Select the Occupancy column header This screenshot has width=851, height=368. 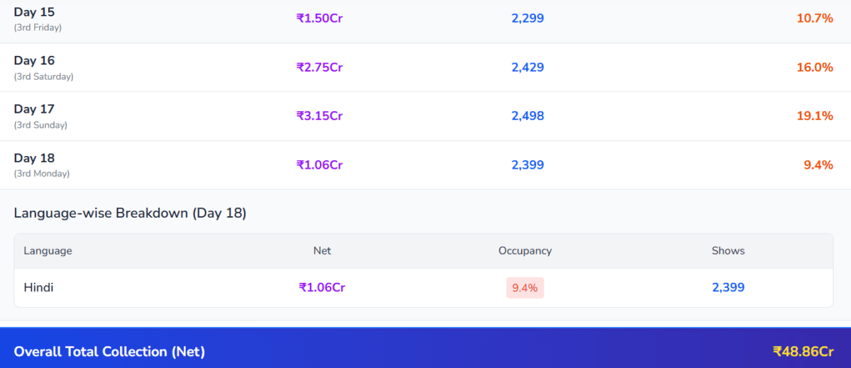click(x=525, y=251)
